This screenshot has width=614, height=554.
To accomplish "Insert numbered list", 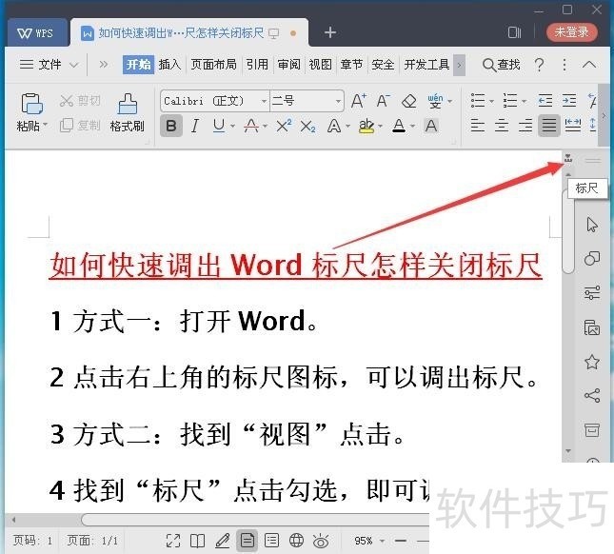I will tap(510, 101).
